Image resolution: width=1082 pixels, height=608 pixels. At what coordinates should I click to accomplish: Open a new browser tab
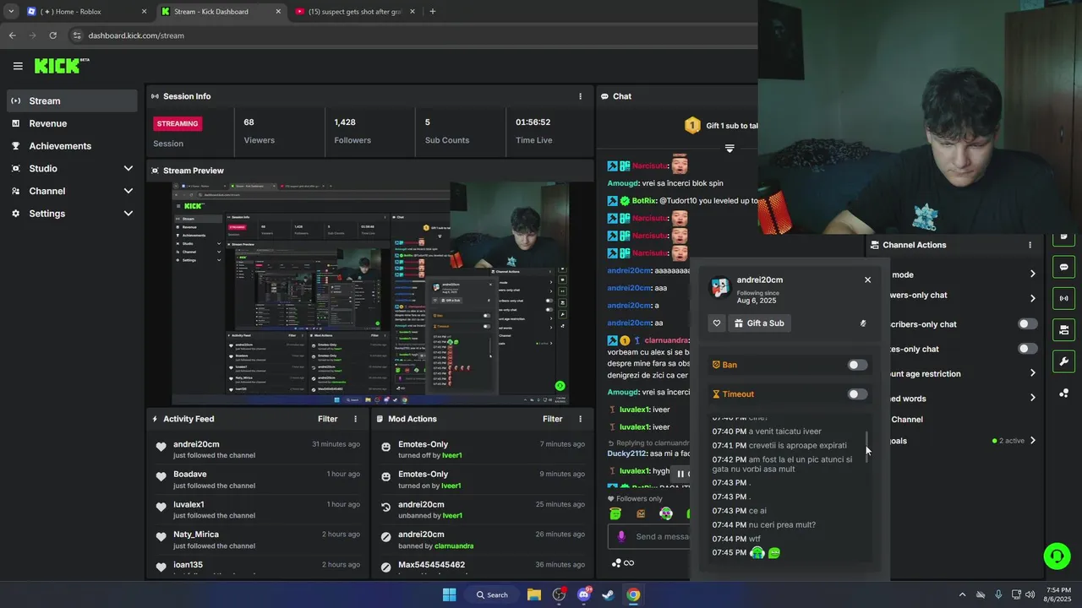(433, 12)
